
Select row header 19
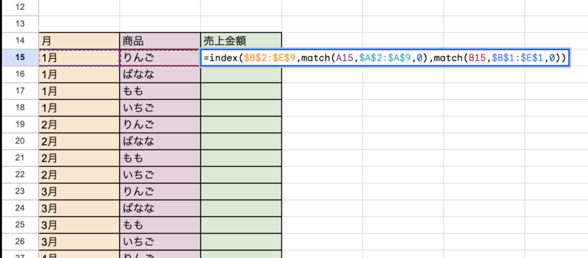pos(20,124)
